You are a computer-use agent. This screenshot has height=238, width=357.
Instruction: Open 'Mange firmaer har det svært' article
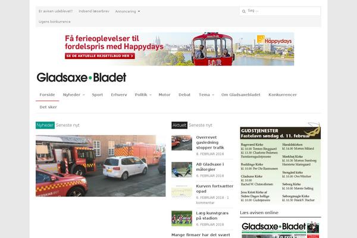coord(201,235)
